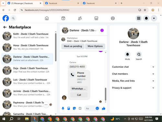The width and height of the screenshot is (162, 122).
Task: Click Call button in phone card
Action: pos(79,95)
